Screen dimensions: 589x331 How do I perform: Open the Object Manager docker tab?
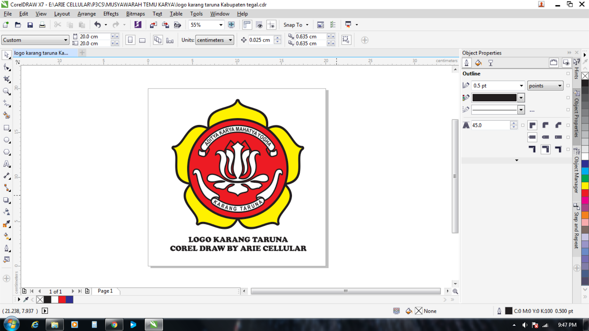click(576, 171)
